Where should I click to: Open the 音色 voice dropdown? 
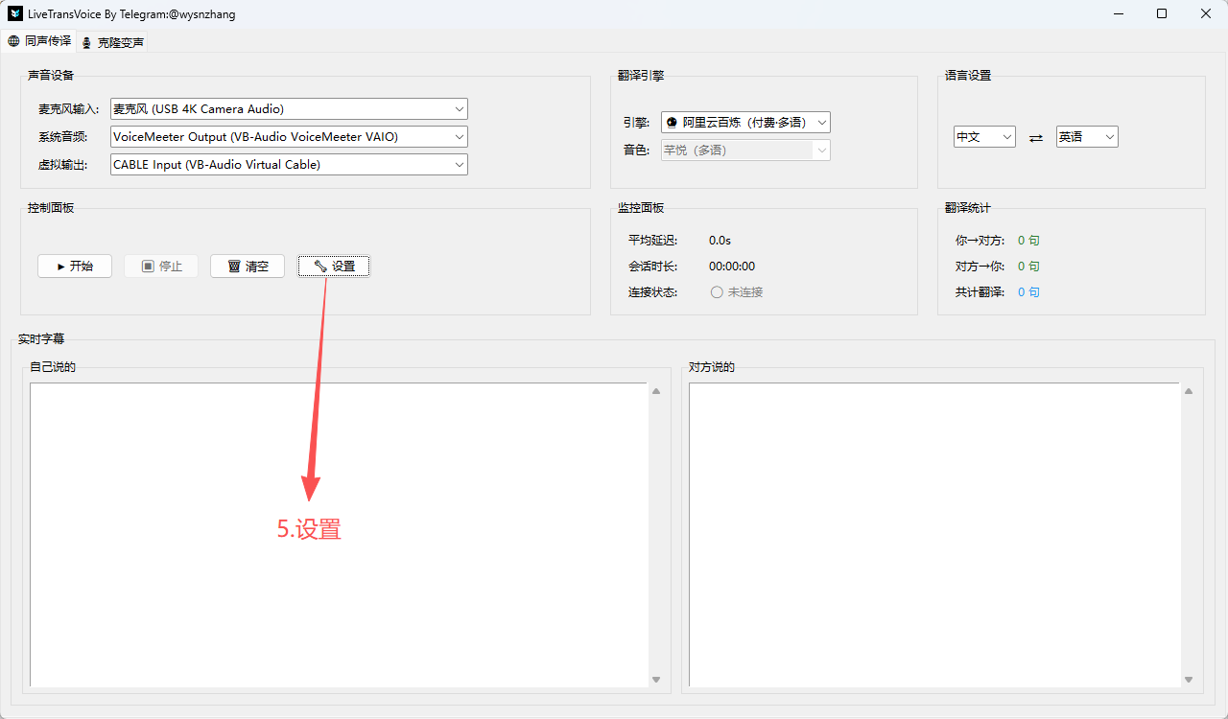745,151
